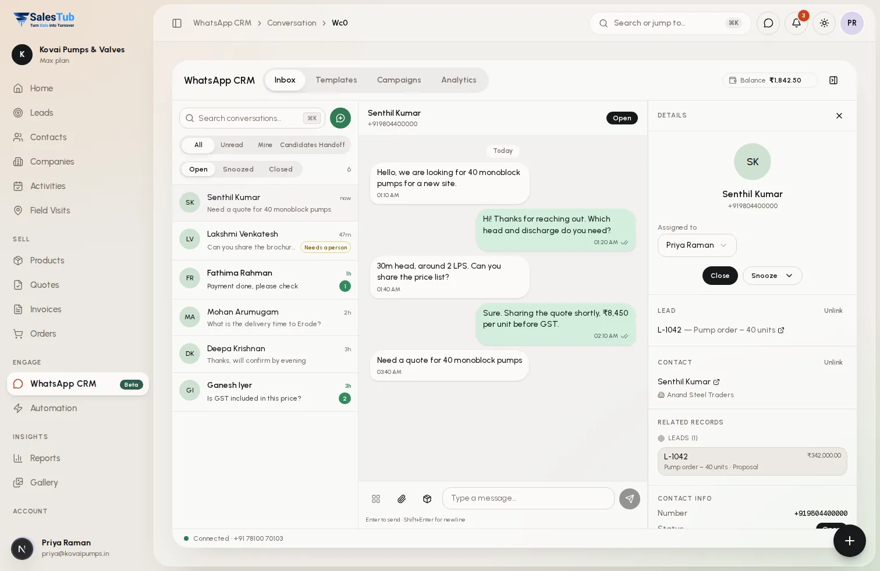
Task: Click WhatsApp CRM in the breadcrumb
Action: pos(222,23)
